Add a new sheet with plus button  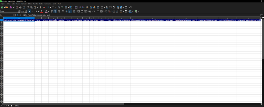(11, 106)
